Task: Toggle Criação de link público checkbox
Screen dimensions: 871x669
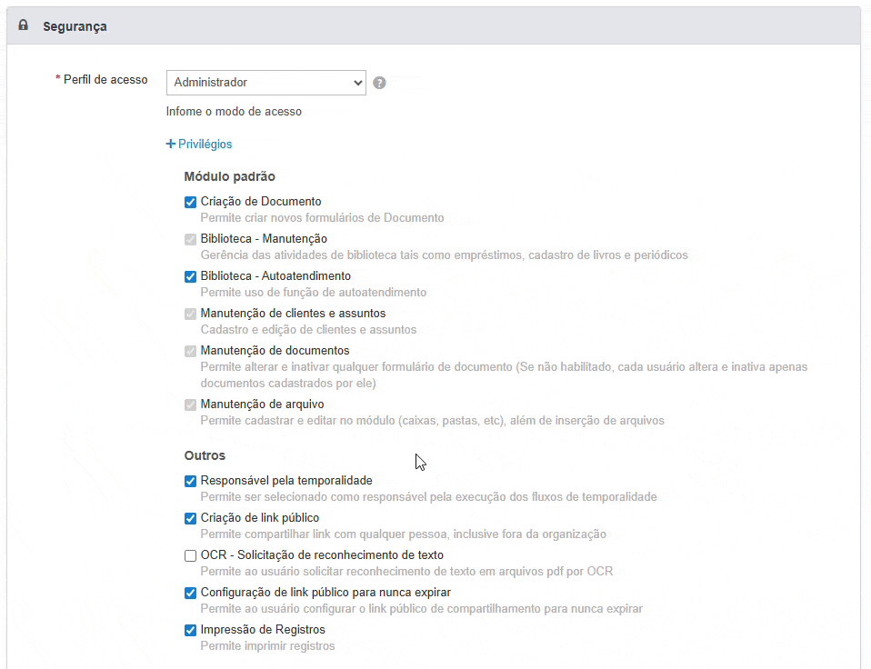Action: (190, 518)
